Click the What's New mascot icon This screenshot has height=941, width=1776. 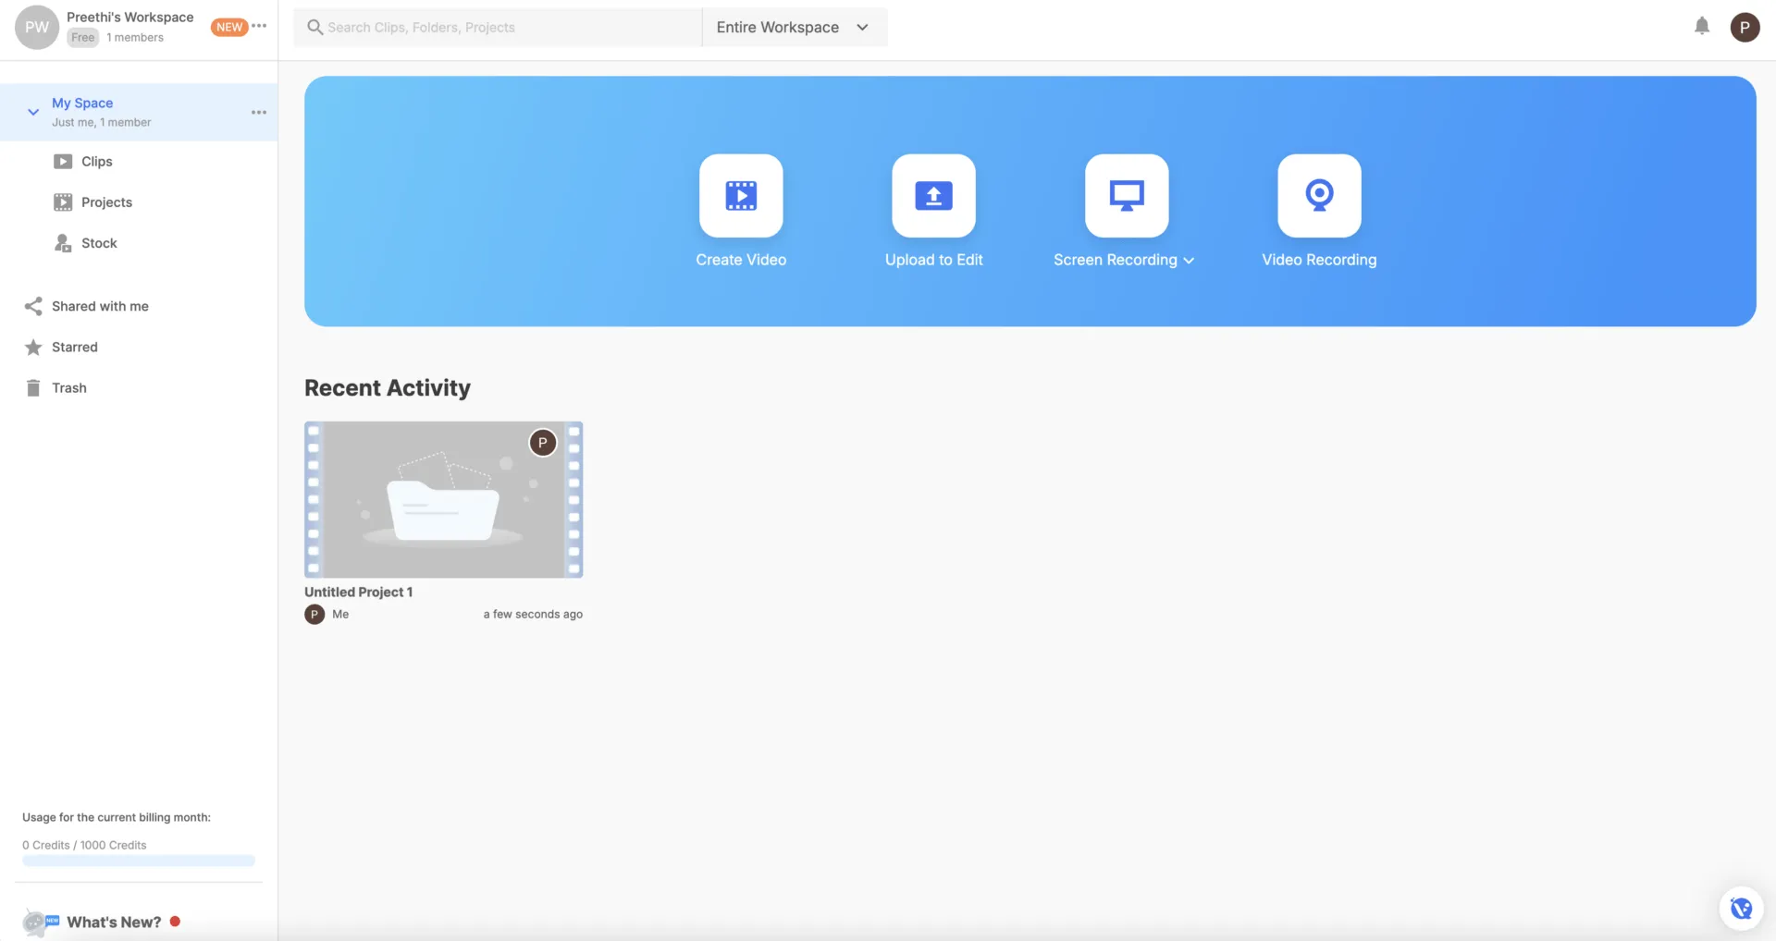[41, 922]
